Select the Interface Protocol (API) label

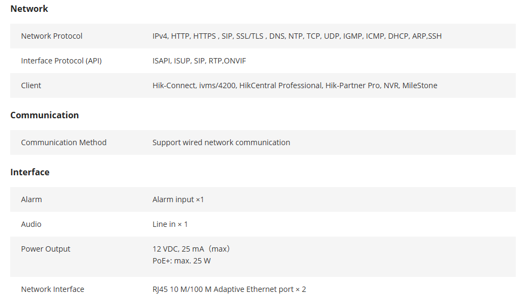(61, 61)
